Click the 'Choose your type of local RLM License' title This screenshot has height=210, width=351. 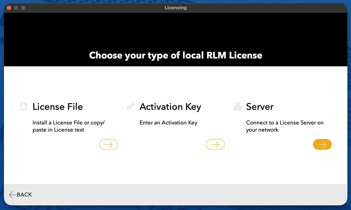(175, 55)
